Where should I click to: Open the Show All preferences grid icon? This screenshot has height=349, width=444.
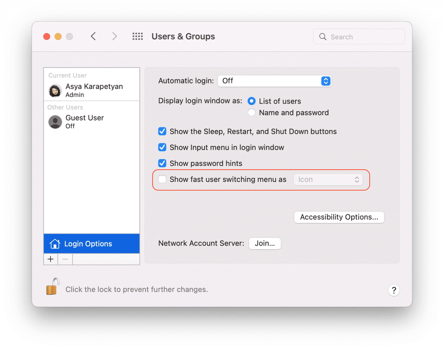[137, 36]
